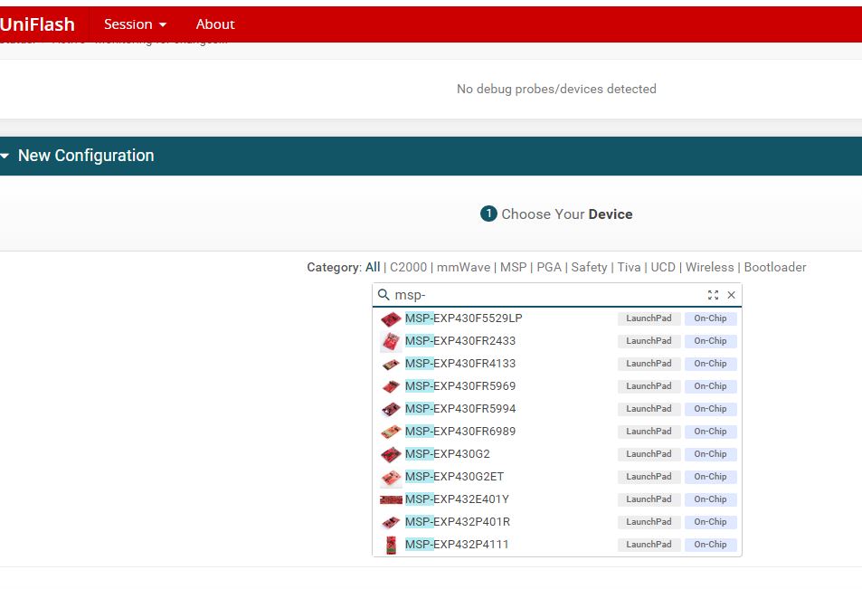
Task: Click LaunchPad tag on MSP-EXP430FR6989 row
Action: pos(649,432)
